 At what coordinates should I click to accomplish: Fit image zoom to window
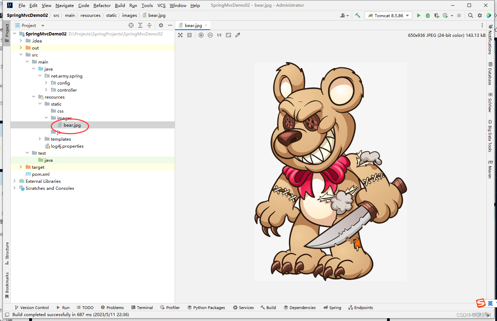click(x=228, y=35)
